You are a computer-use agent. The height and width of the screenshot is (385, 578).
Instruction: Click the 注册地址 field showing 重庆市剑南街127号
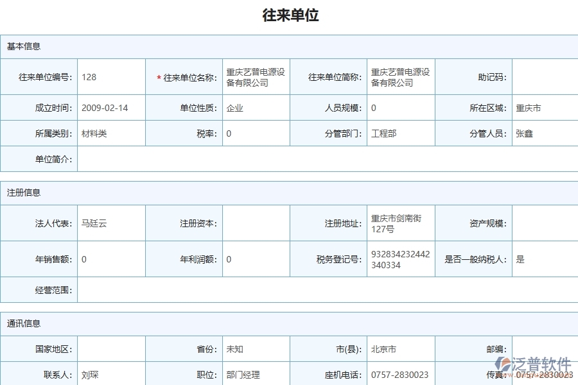399,223
